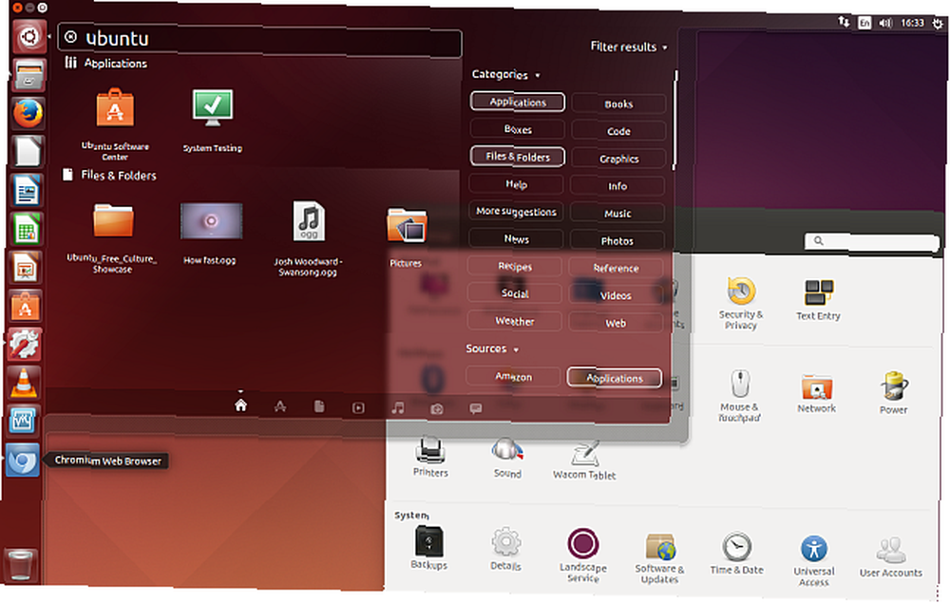Launch the System Testing application
The image size is (950, 603).
click(x=212, y=120)
